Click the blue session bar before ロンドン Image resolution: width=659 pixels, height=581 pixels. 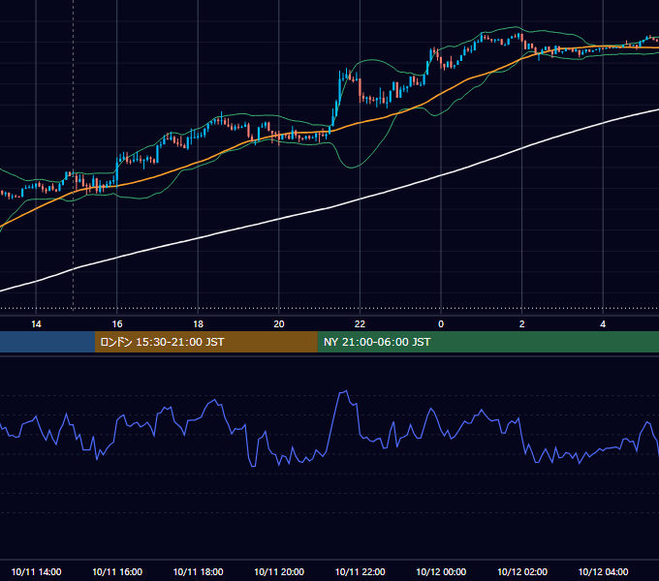47,342
